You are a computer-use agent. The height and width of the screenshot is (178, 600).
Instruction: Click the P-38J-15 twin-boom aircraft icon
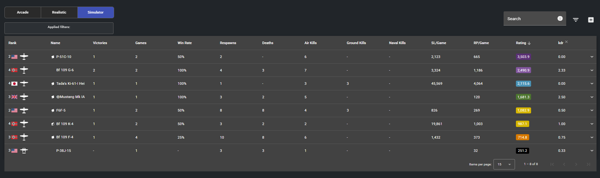click(24, 151)
